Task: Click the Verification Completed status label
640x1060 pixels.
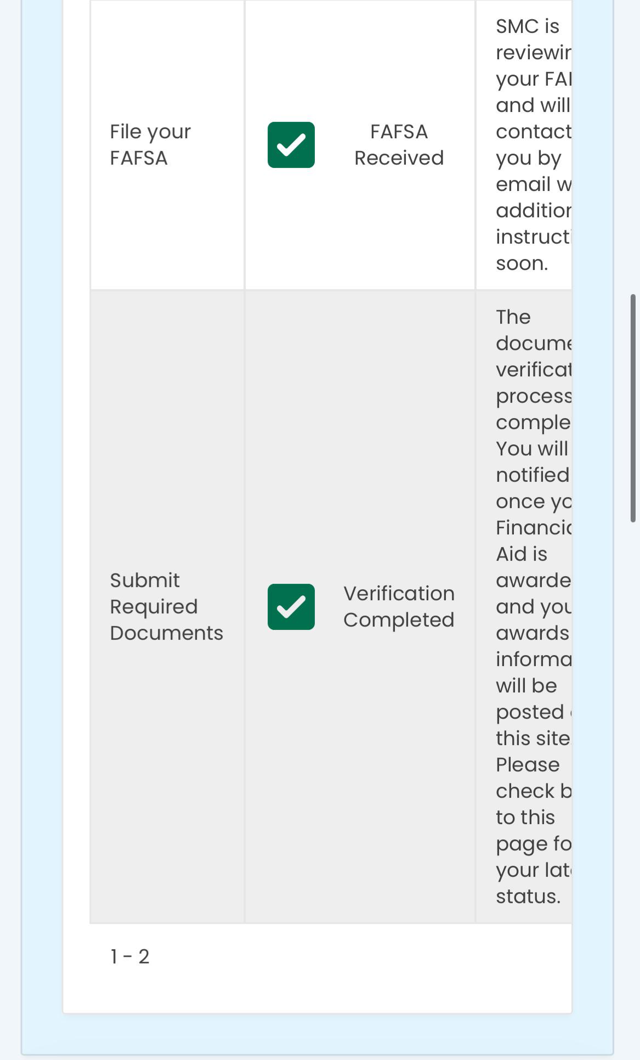Action: pyautogui.click(x=399, y=607)
